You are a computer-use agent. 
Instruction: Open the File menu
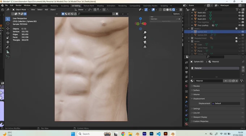7,5
